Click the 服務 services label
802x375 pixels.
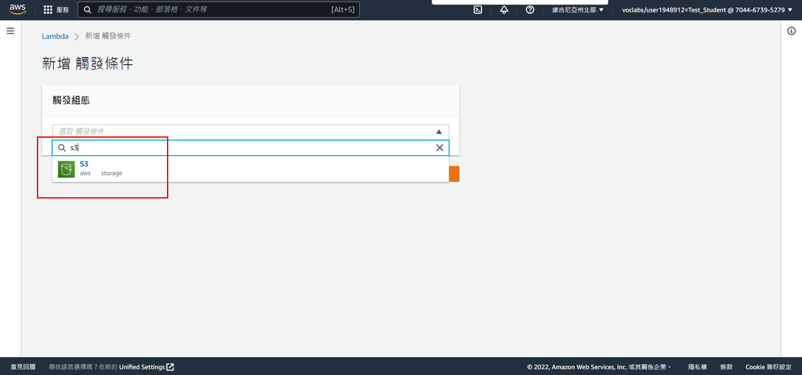click(x=63, y=10)
